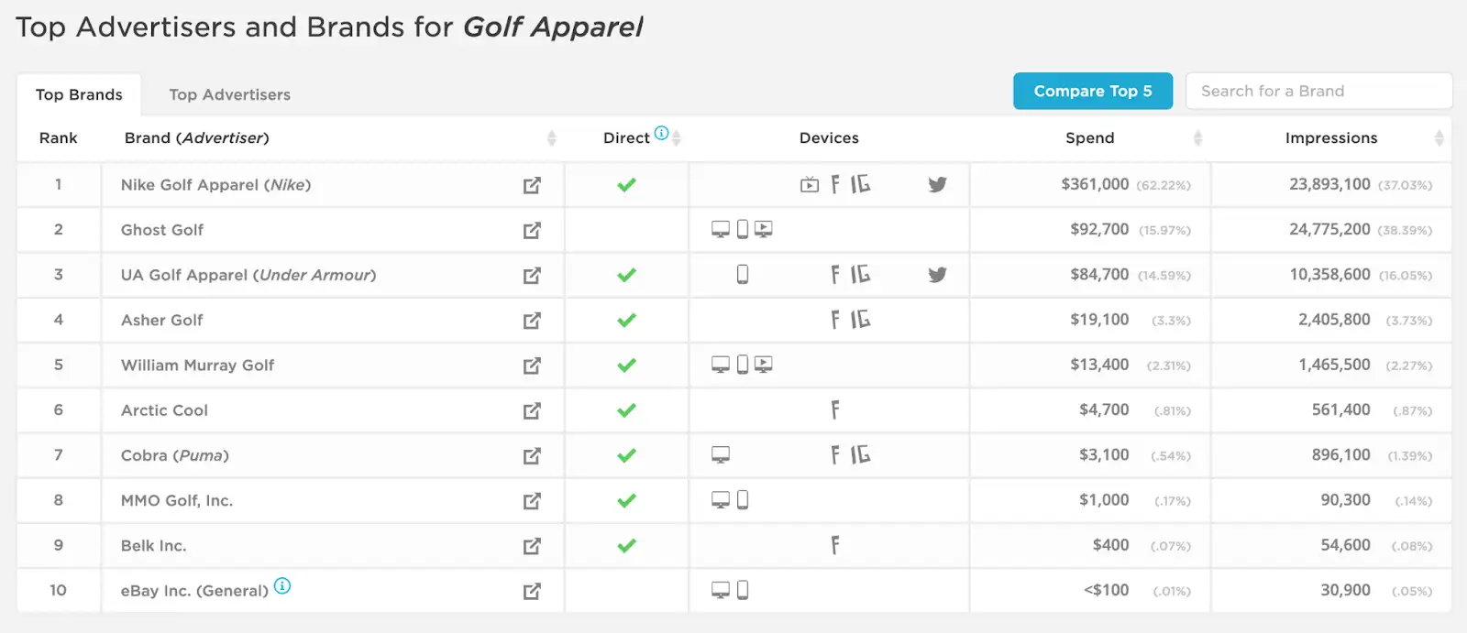This screenshot has width=1467, height=633.
Task: Click the mobile device icon for UA Golf Apparel
Action: tap(744, 274)
